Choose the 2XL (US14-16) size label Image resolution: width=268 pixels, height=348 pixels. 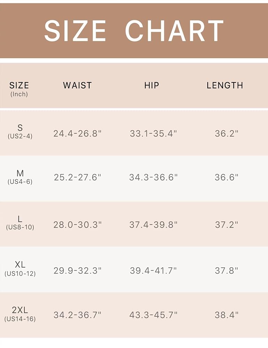pos(20,314)
